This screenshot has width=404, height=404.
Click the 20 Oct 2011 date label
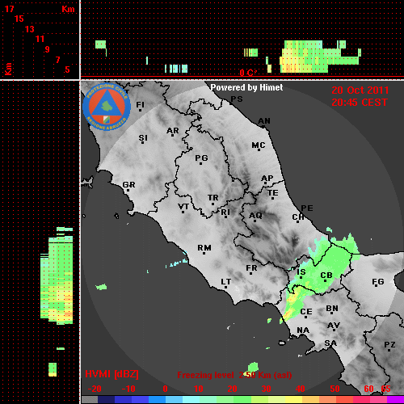pos(360,90)
